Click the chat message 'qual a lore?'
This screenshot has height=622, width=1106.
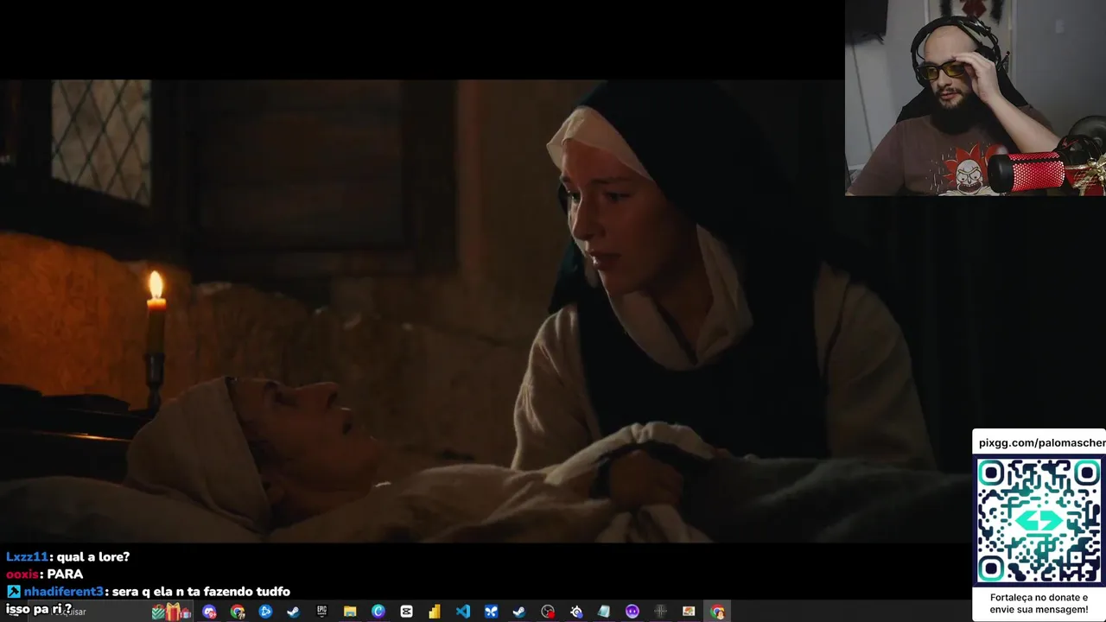pos(93,557)
